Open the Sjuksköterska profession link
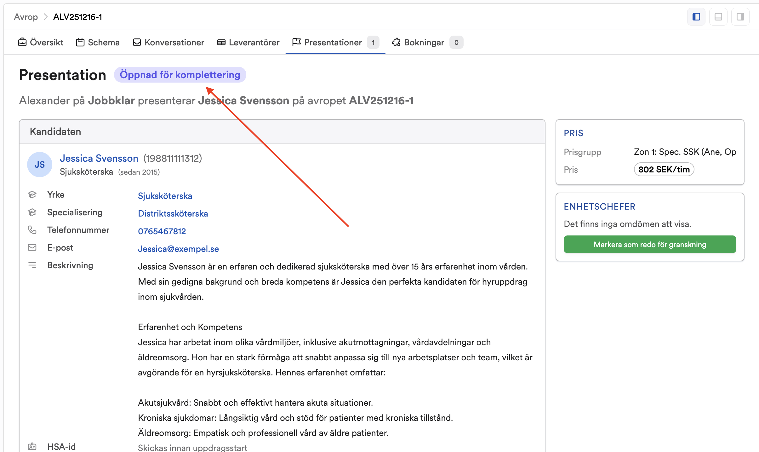Screen dimensions: 759x452 point(165,196)
